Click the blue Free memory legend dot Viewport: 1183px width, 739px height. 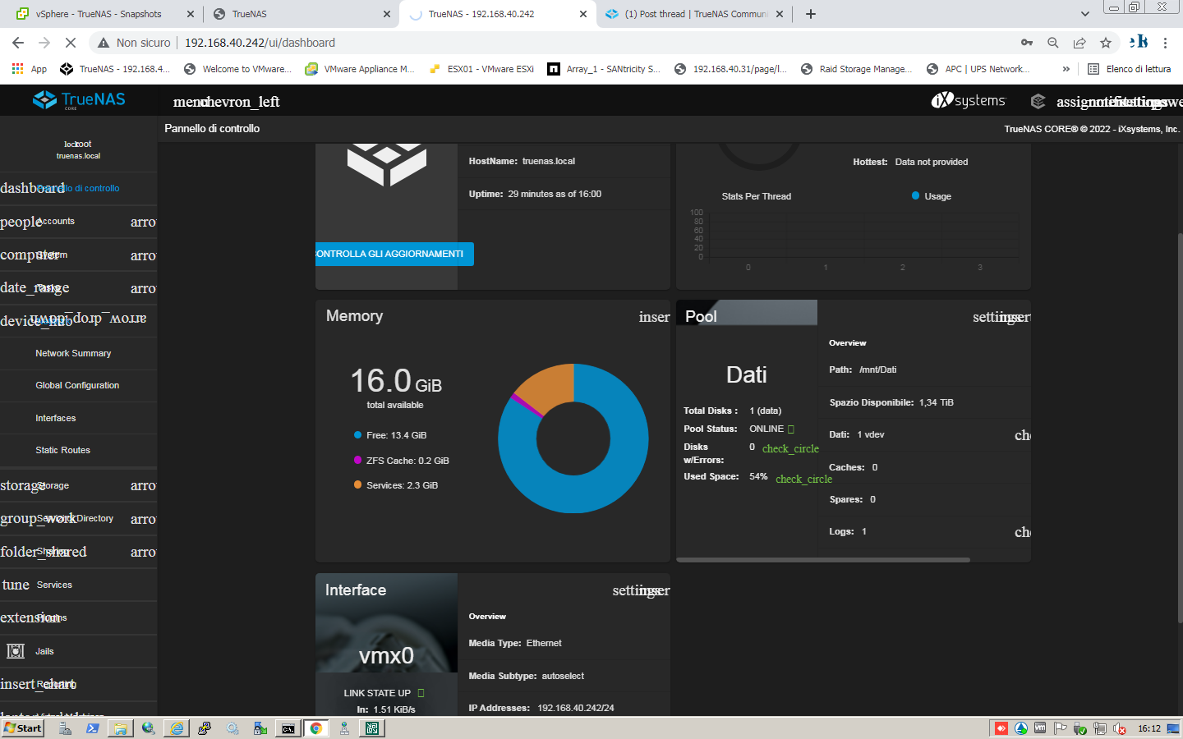(x=358, y=435)
